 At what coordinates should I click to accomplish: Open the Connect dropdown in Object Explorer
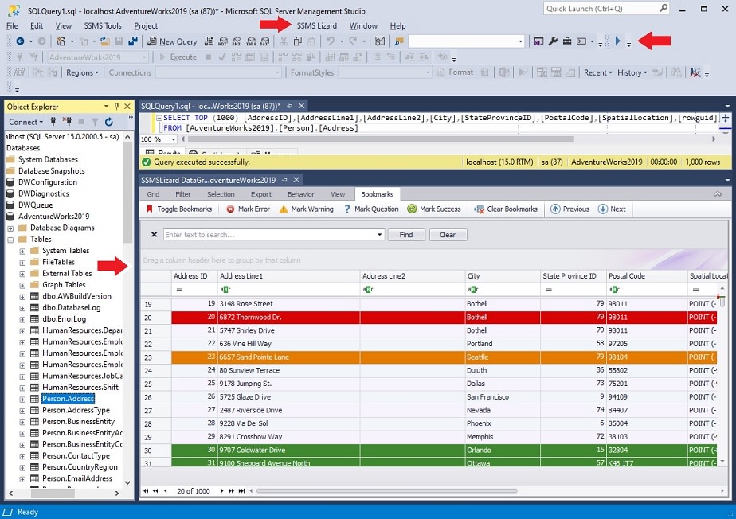pos(25,122)
